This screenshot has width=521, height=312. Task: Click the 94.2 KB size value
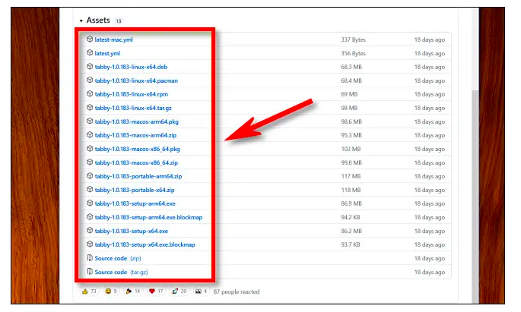coord(350,218)
